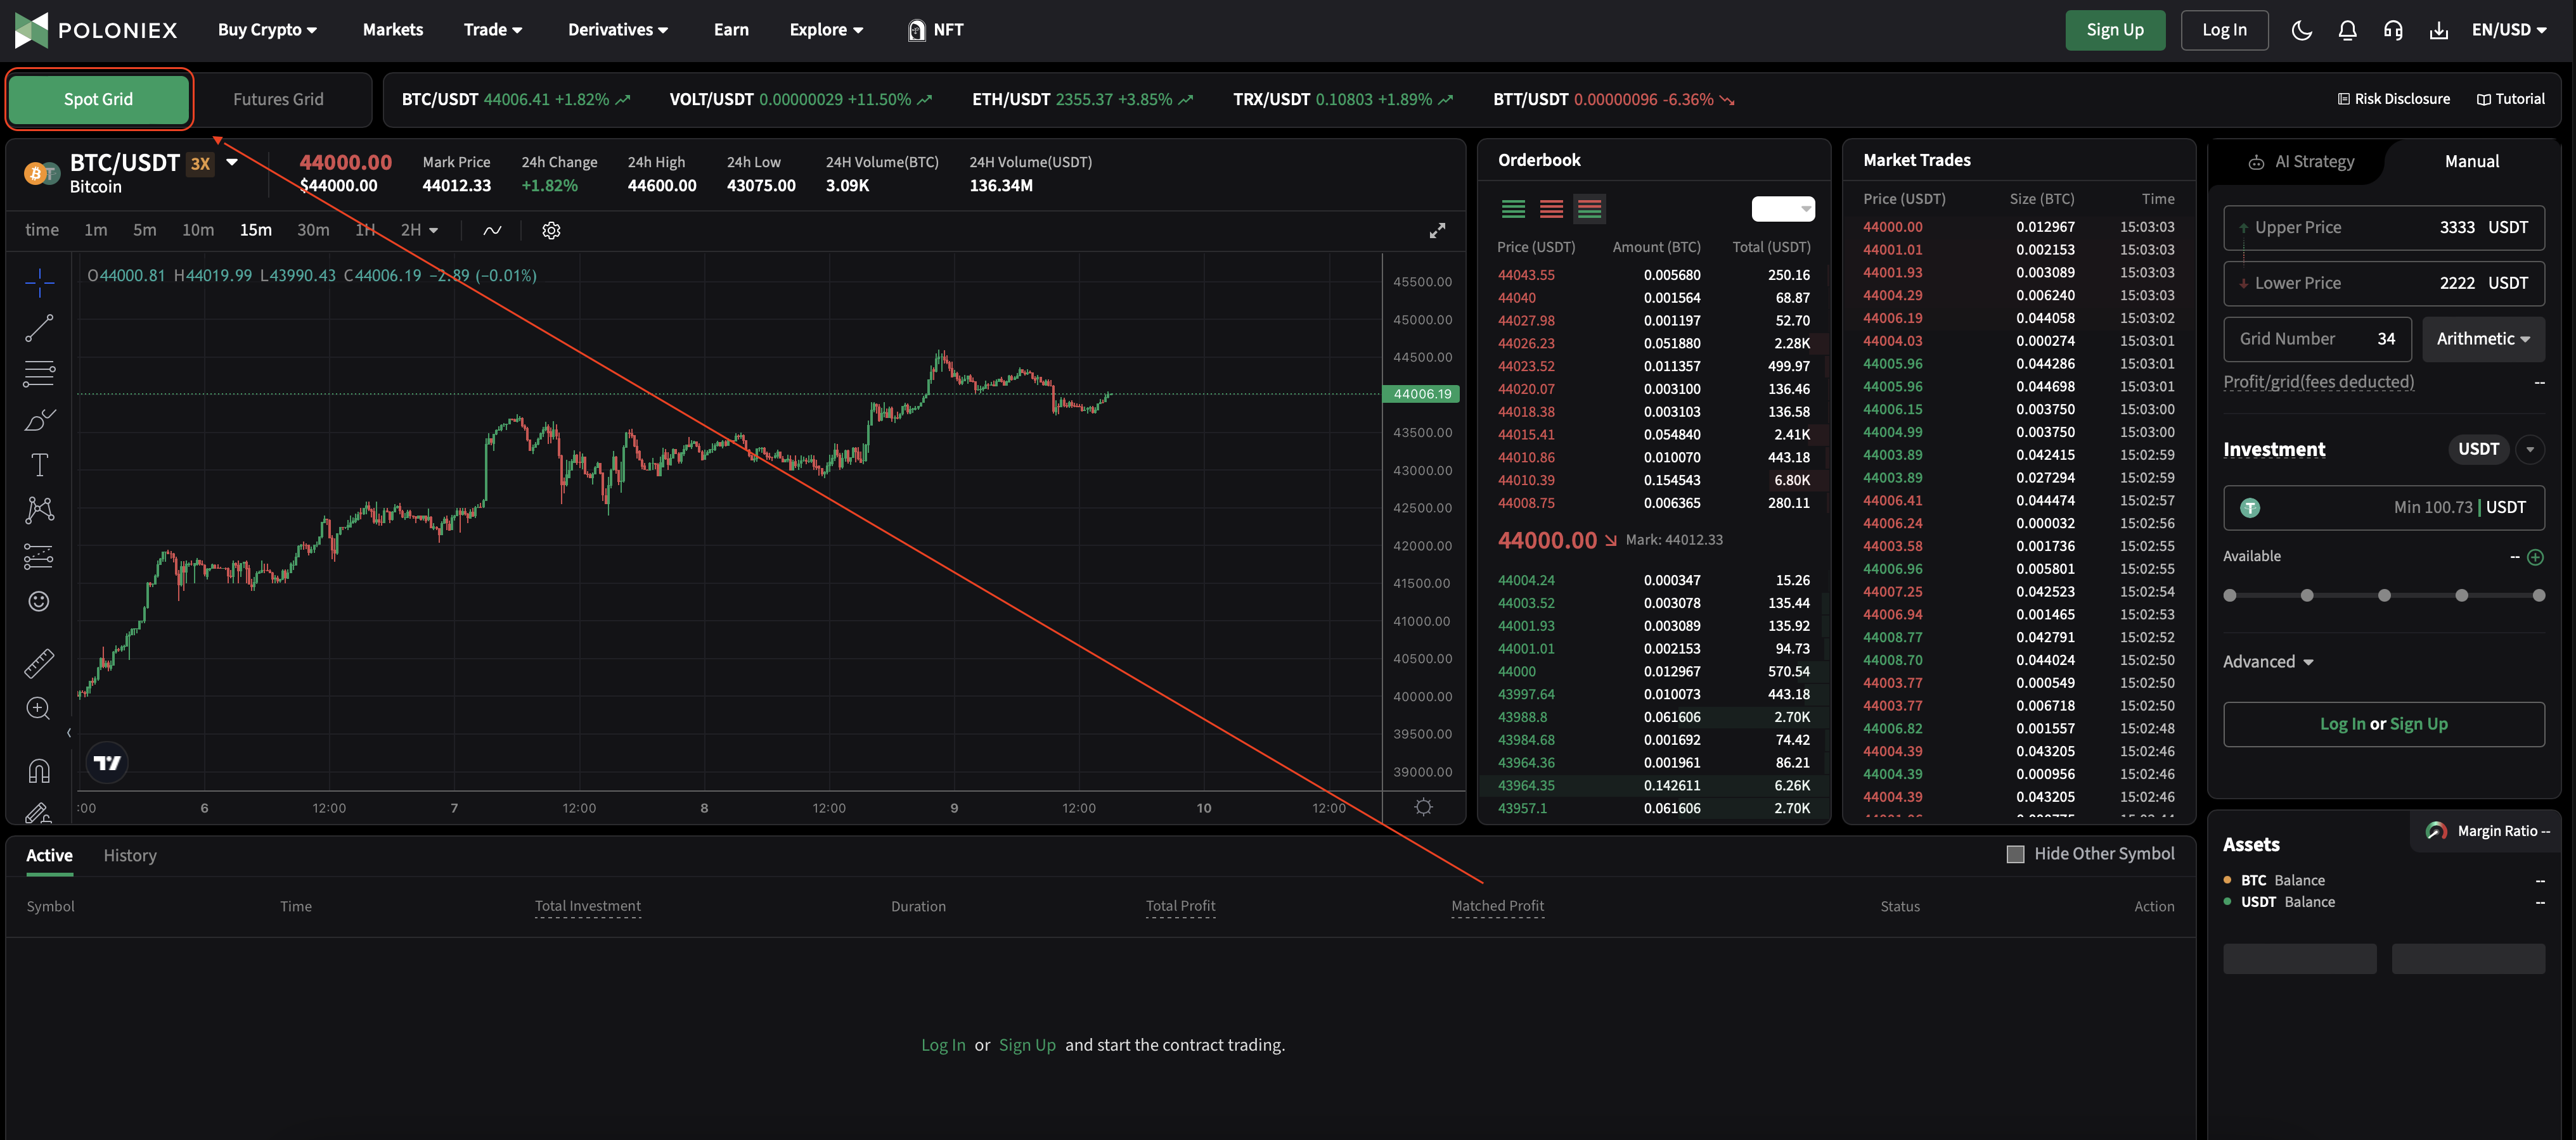Image resolution: width=2576 pixels, height=1140 pixels.
Task: Open notifications bell icon
Action: point(2347,30)
